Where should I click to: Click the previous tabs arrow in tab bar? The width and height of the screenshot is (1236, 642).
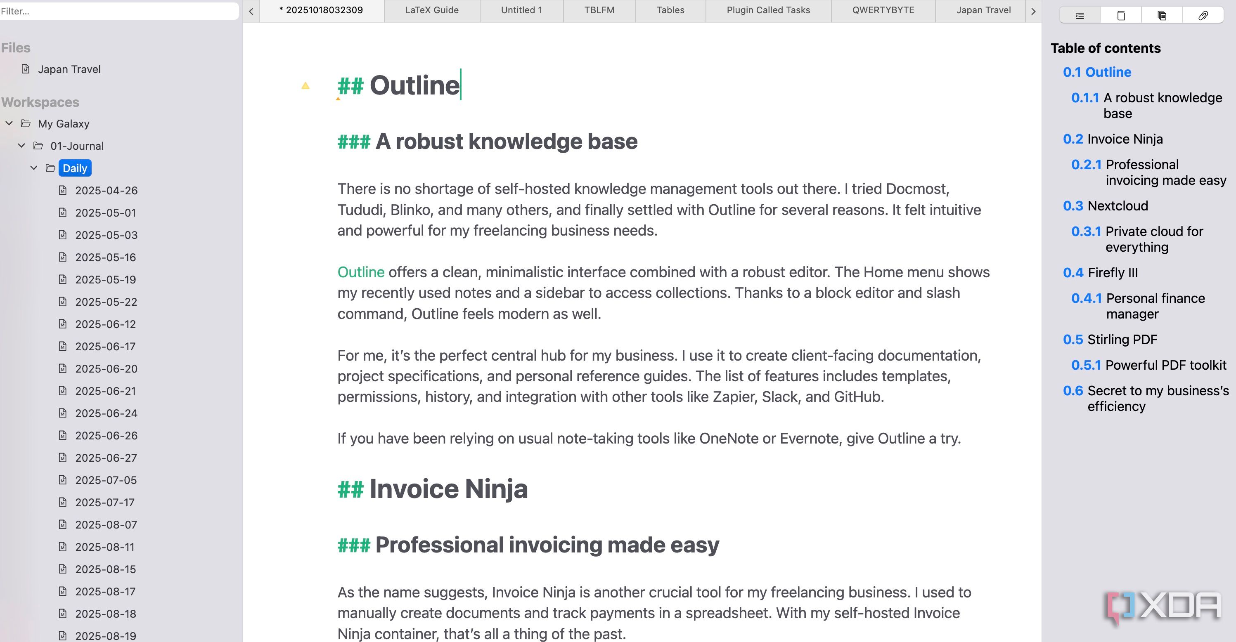(251, 11)
